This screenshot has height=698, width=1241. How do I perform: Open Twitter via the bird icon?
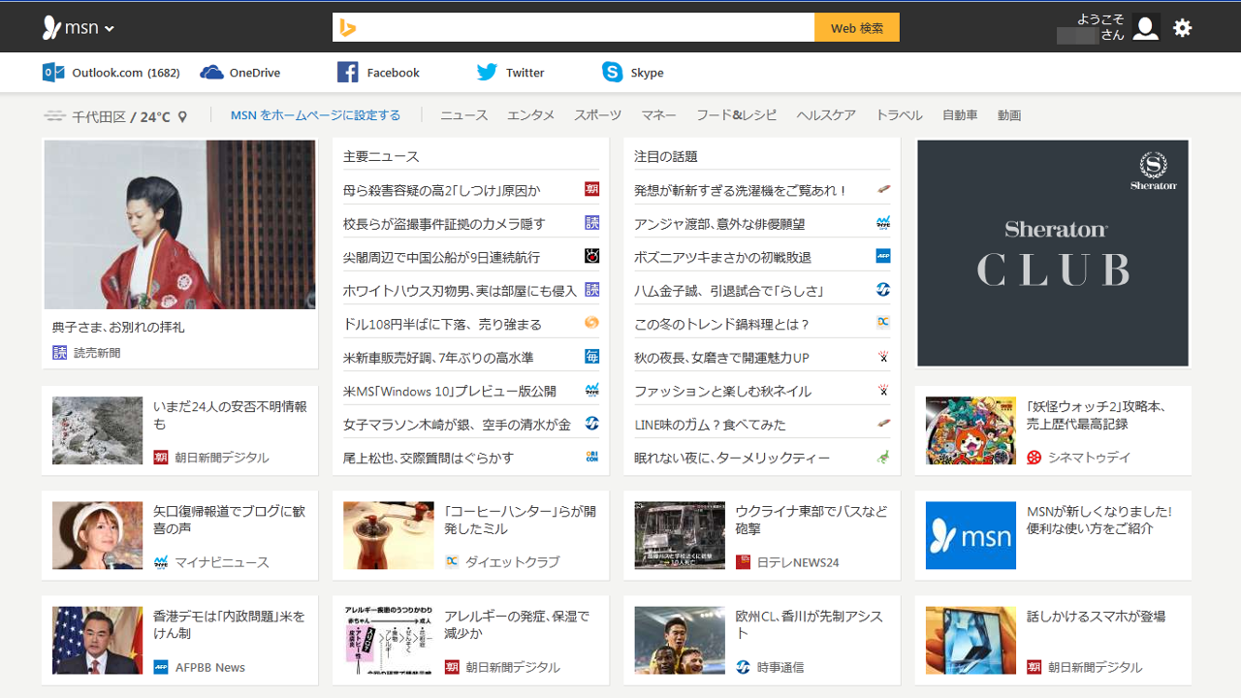tap(487, 73)
